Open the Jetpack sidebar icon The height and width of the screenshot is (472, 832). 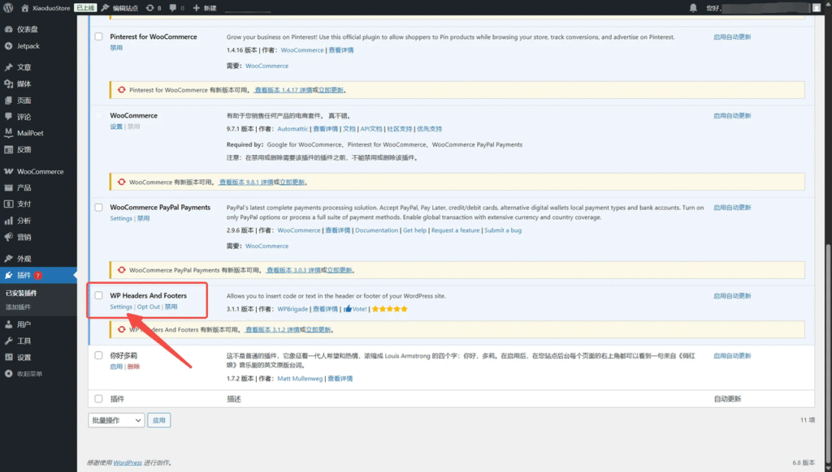[8, 46]
